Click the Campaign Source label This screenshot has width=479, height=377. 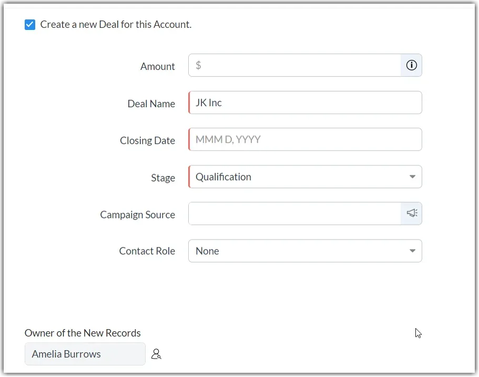[137, 215]
